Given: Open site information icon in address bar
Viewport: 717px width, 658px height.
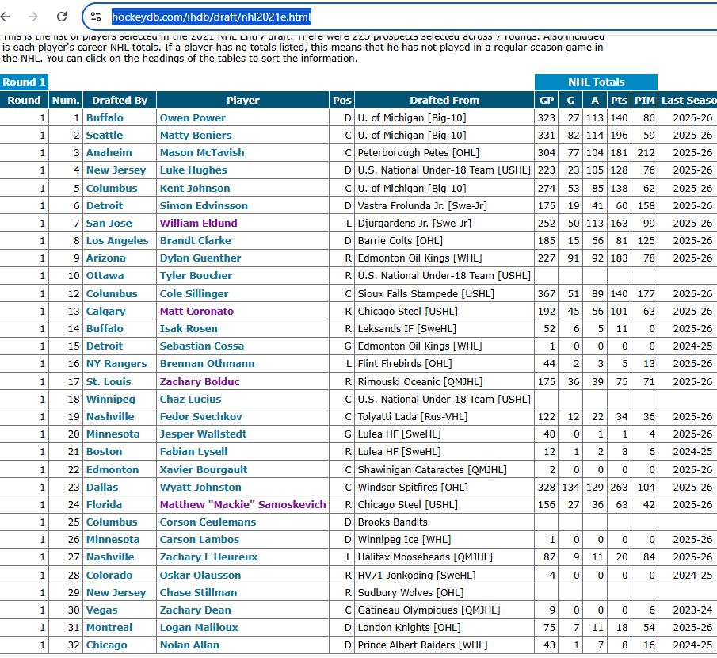Looking at the screenshot, I should (x=96, y=17).
